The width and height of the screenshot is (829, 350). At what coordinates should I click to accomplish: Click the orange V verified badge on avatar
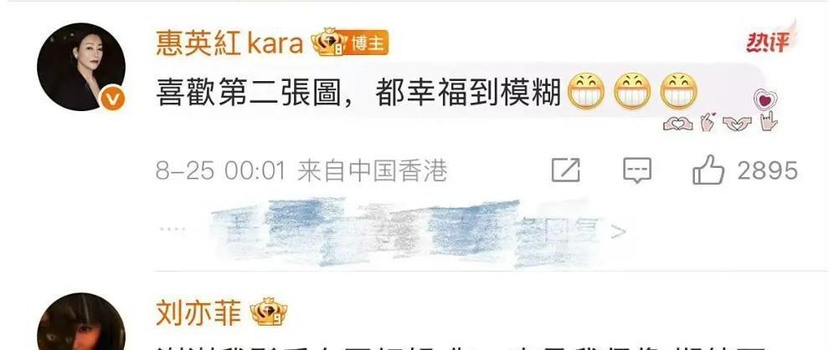coord(112,99)
